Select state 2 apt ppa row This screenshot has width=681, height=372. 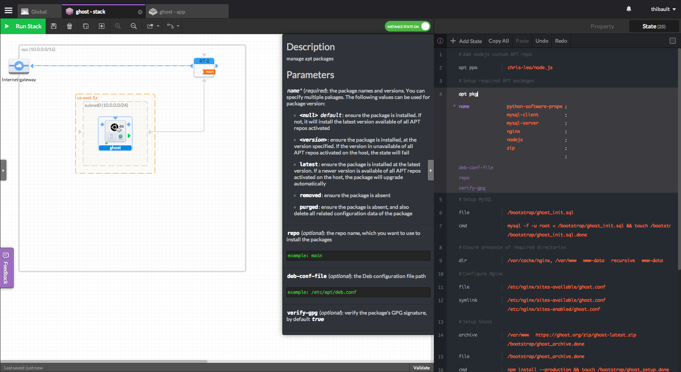click(x=563, y=68)
